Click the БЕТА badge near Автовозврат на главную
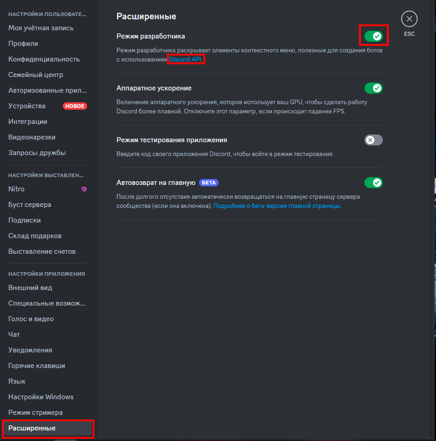The width and height of the screenshot is (436, 441). tap(209, 183)
